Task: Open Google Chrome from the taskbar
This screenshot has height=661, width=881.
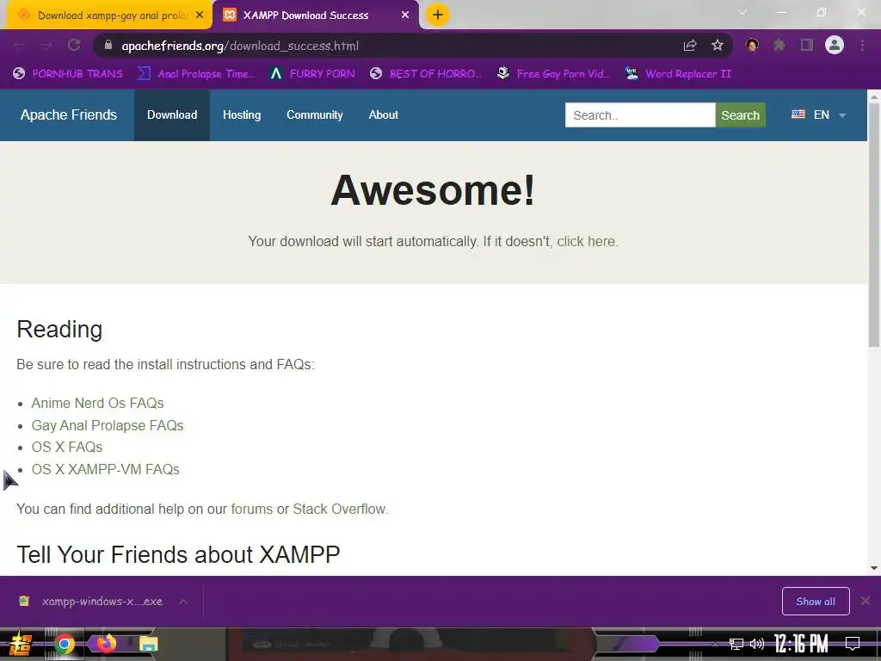Action: [65, 644]
